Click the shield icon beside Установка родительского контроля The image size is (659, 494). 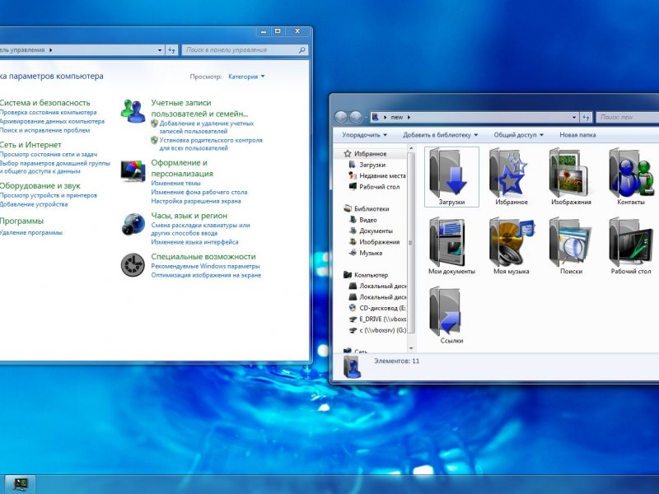(154, 140)
